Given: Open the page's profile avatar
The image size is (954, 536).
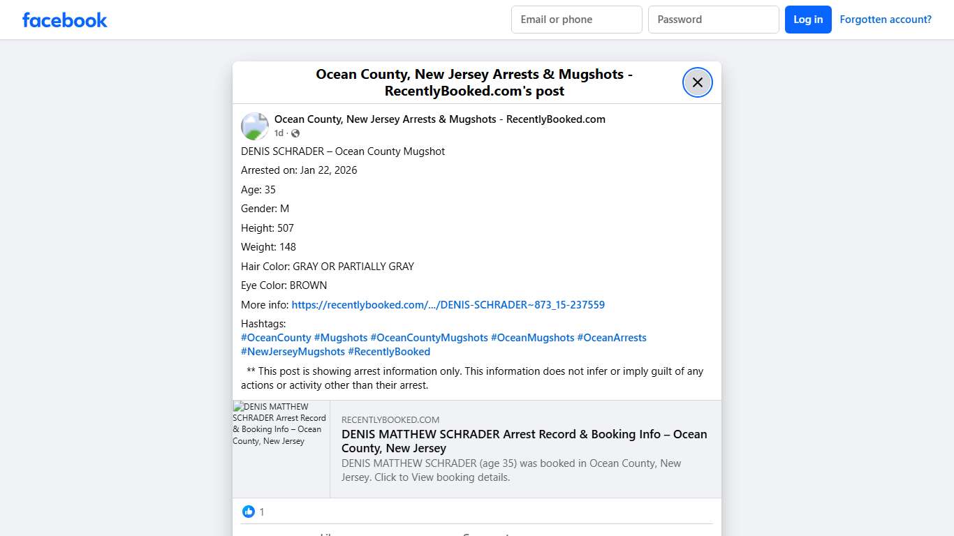Looking at the screenshot, I should point(255,126).
